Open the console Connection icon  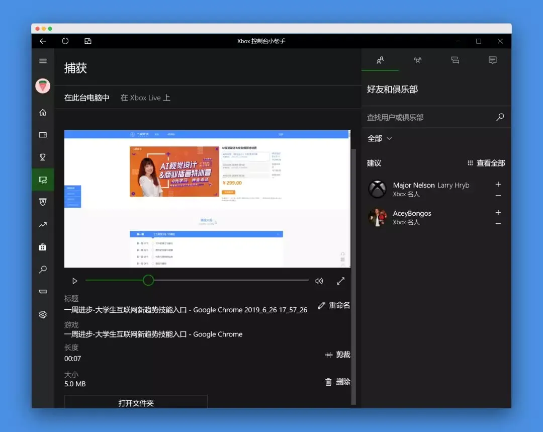[43, 291]
